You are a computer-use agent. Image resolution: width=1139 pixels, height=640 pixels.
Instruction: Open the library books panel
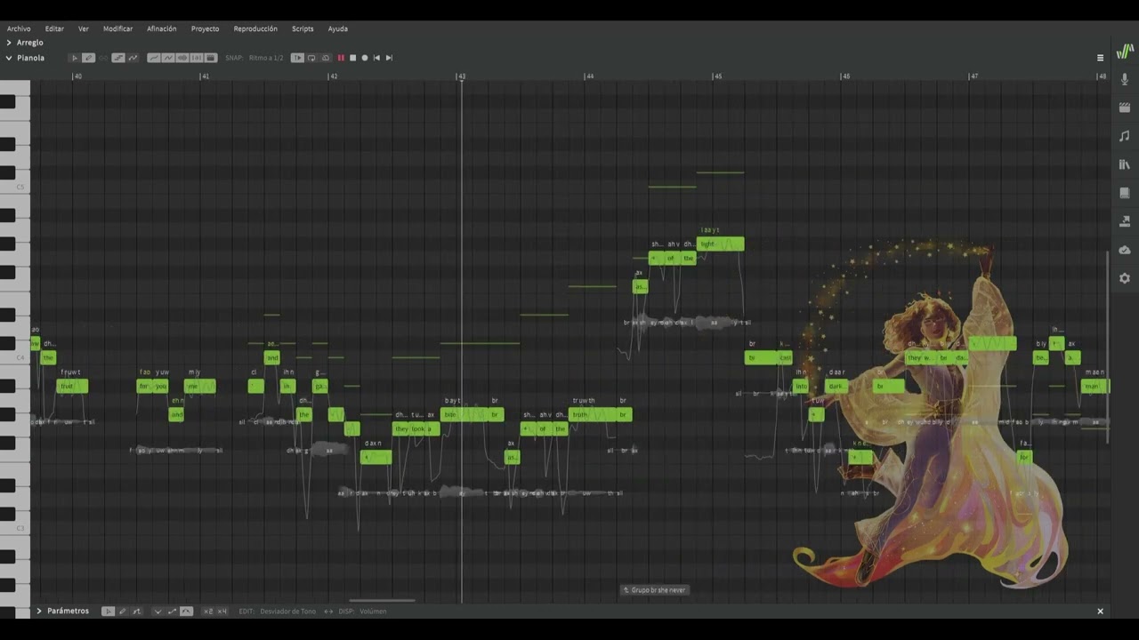coord(1125,164)
